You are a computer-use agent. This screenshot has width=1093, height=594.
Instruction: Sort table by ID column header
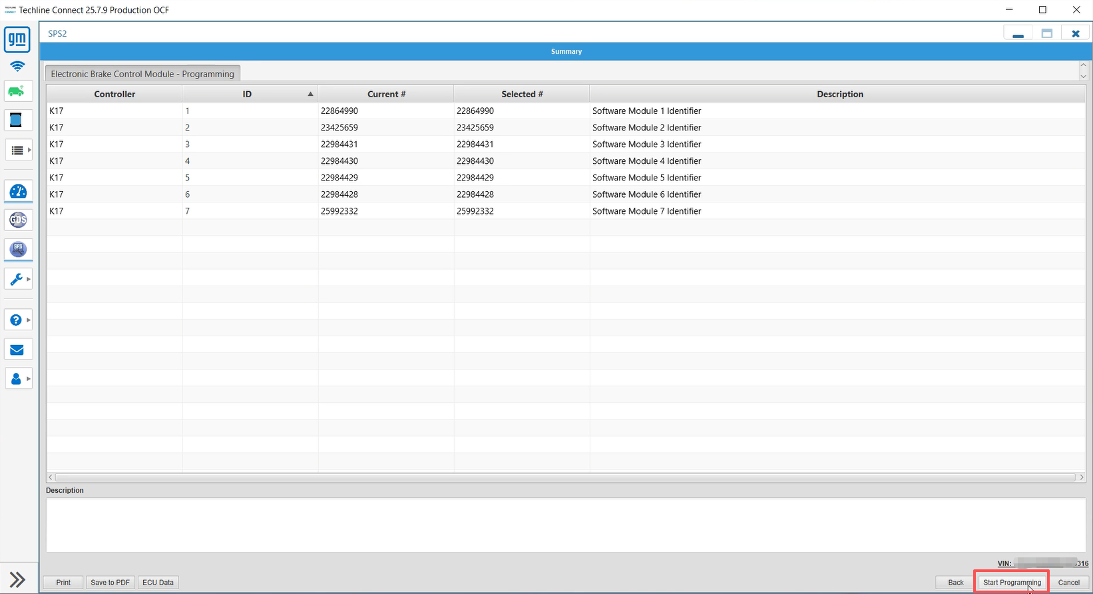(248, 94)
